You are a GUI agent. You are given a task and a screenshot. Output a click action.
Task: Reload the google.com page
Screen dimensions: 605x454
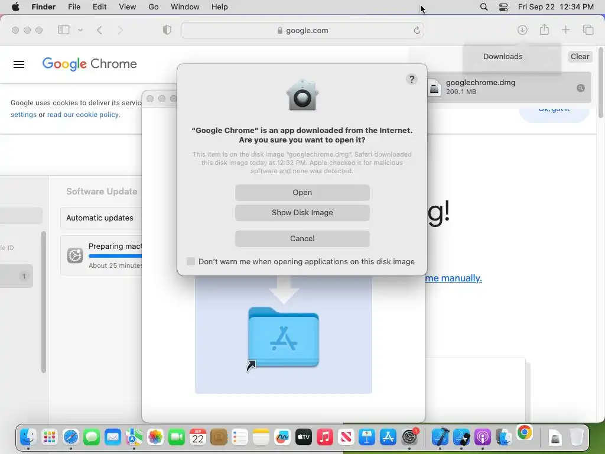click(417, 30)
